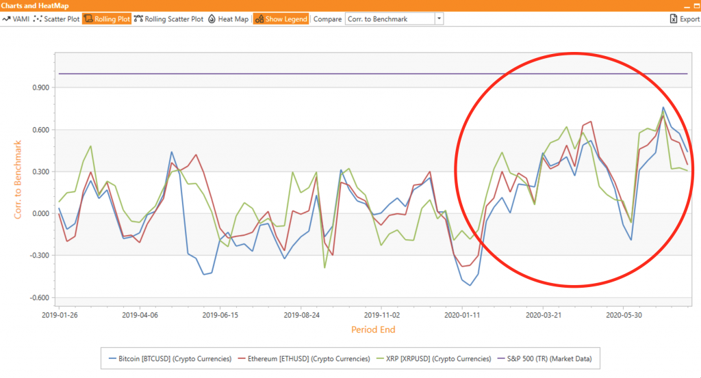Screen dimensions: 701x378
Task: Click the Compare label in toolbar
Action: 327,19
